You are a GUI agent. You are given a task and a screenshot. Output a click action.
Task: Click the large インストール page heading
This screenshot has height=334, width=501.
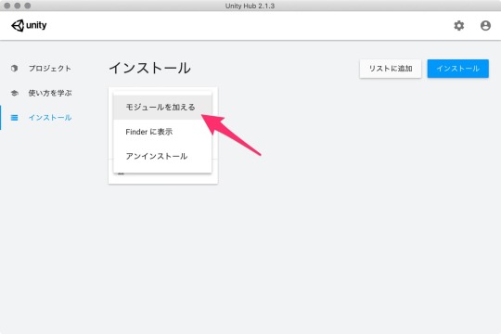point(150,68)
